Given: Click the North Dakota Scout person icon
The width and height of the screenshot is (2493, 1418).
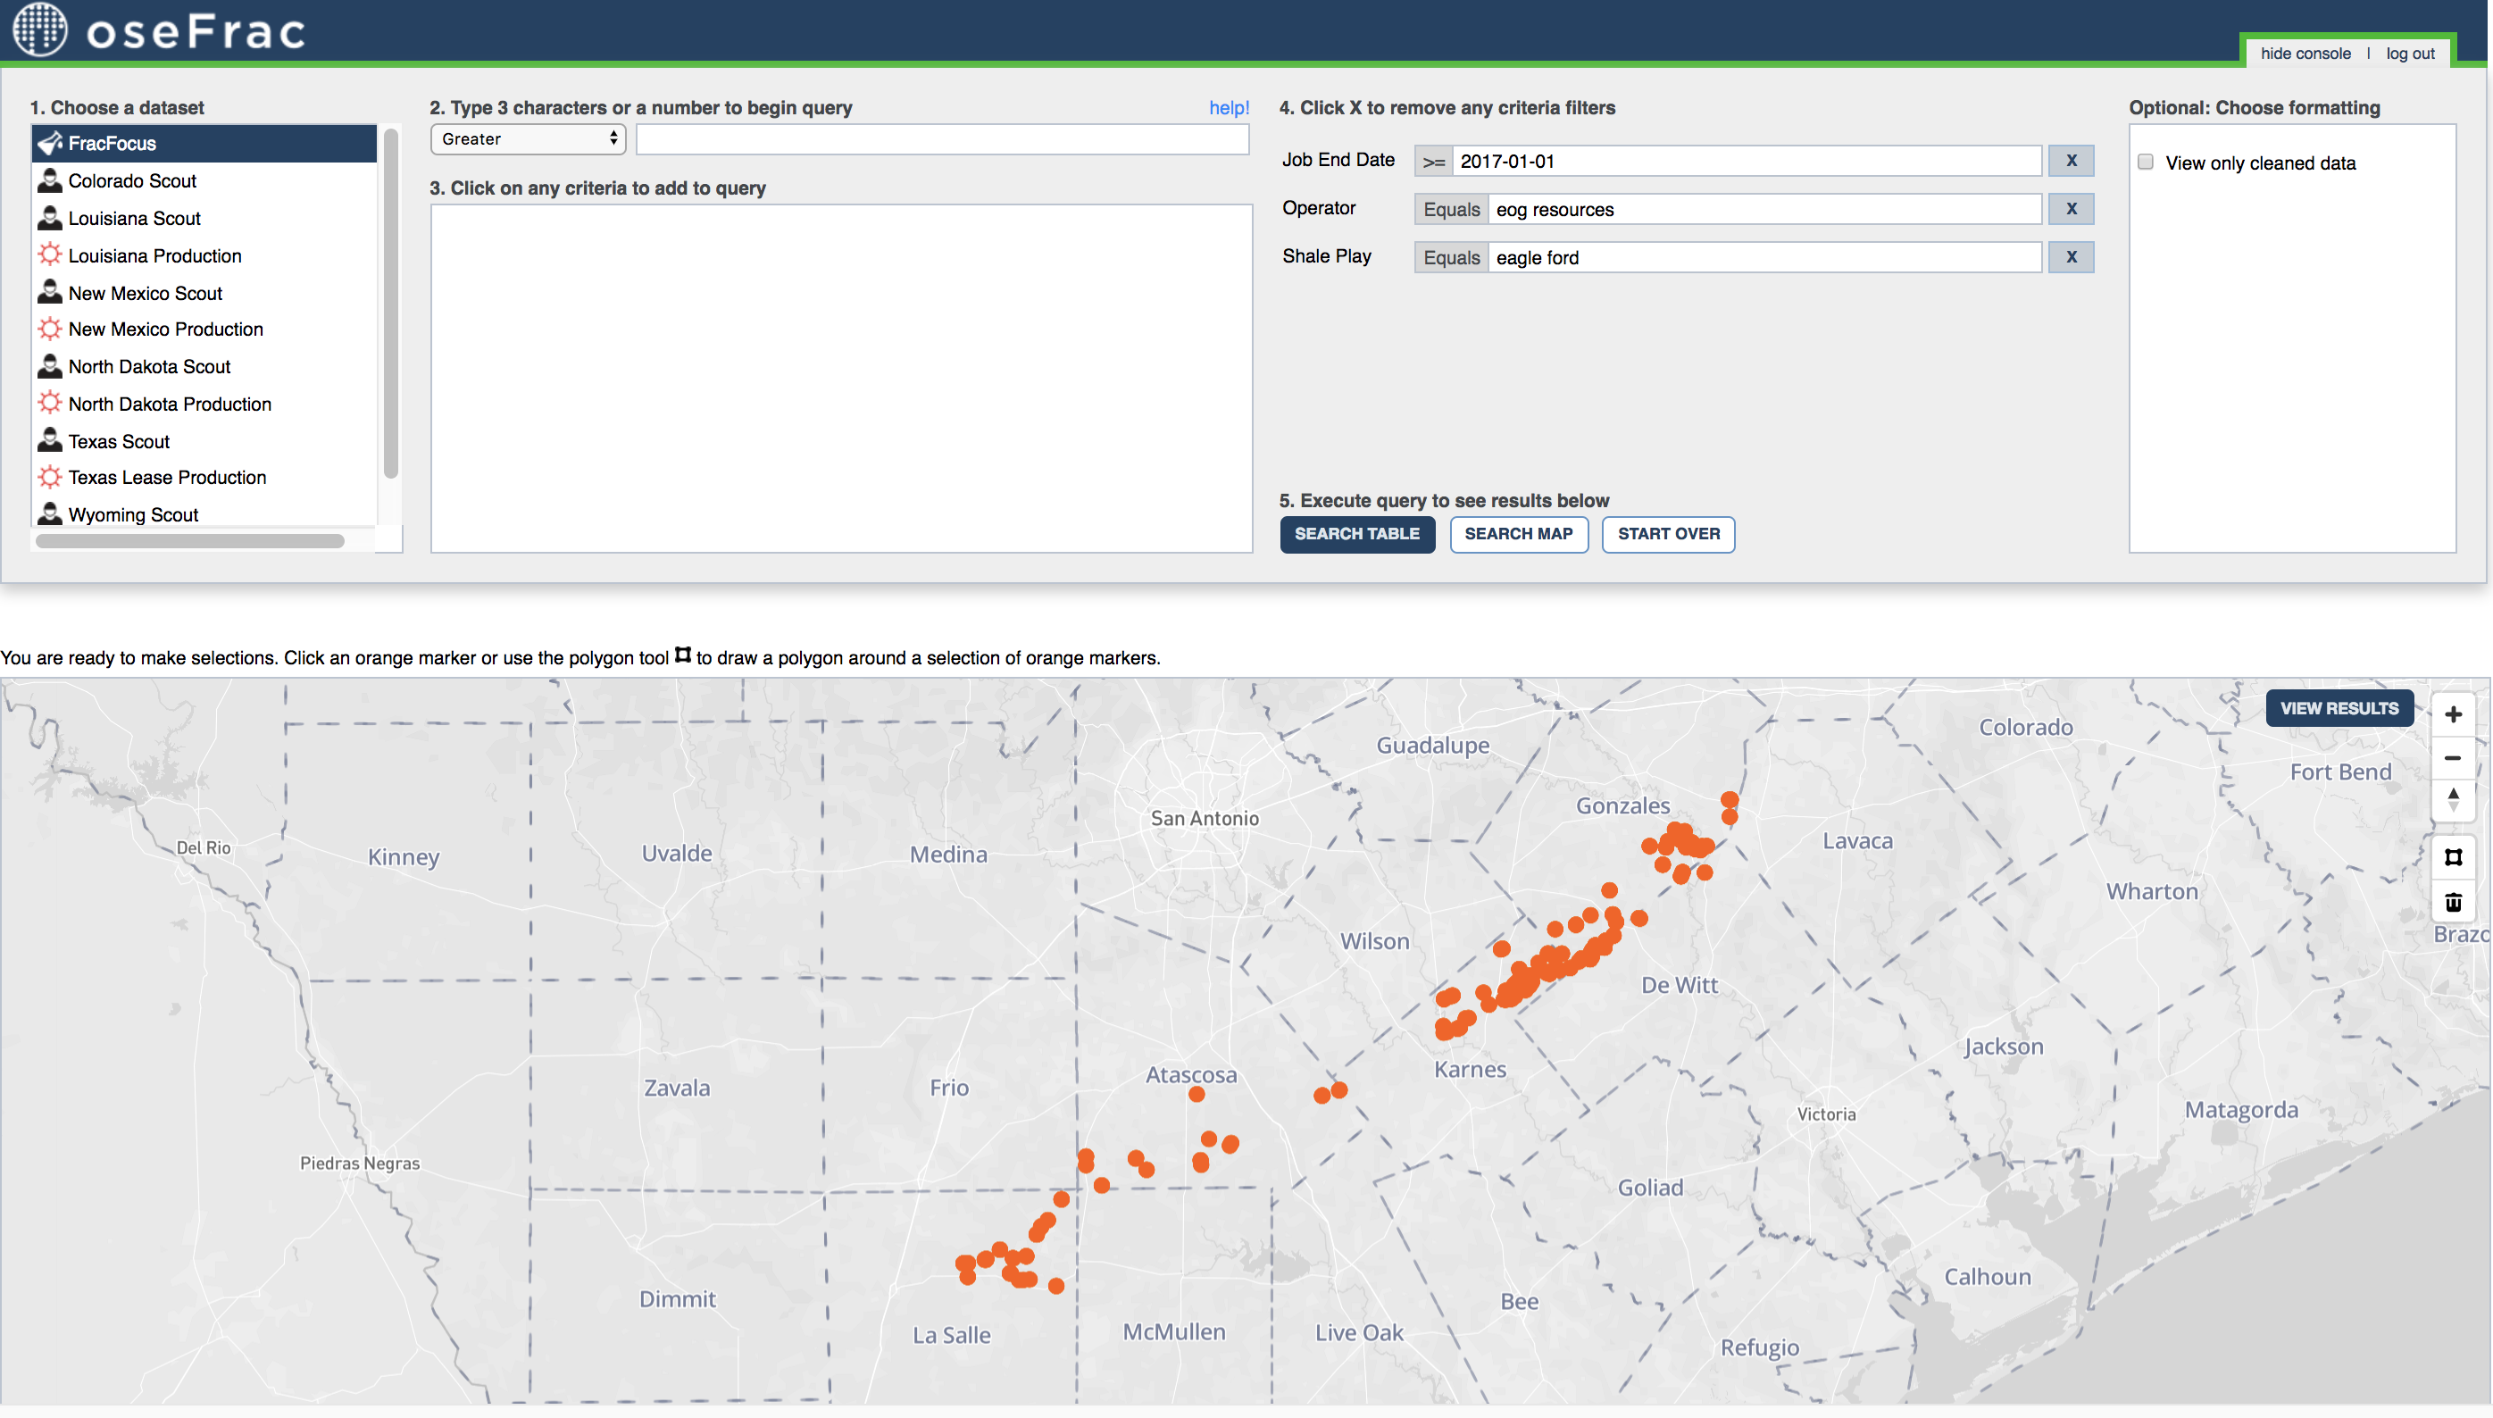Looking at the screenshot, I should point(50,366).
